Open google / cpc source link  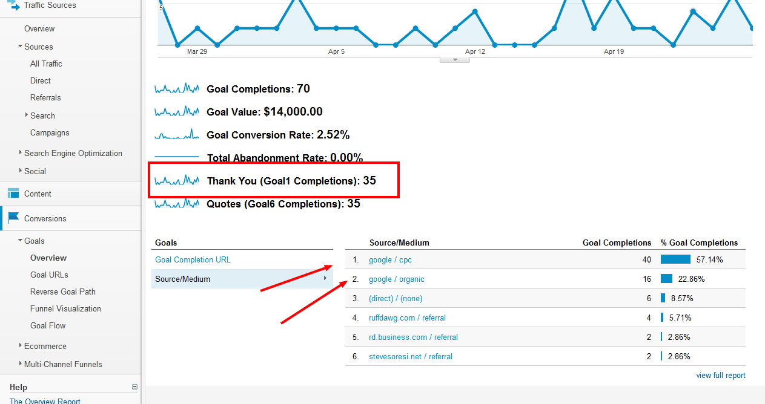pos(390,259)
